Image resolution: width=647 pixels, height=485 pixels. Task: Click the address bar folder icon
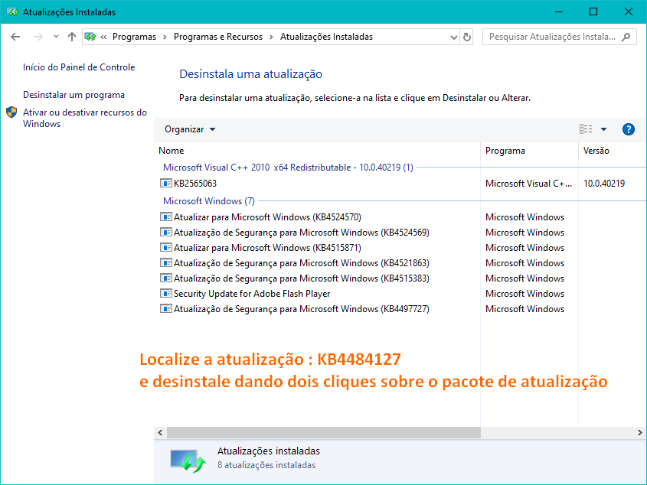point(90,37)
